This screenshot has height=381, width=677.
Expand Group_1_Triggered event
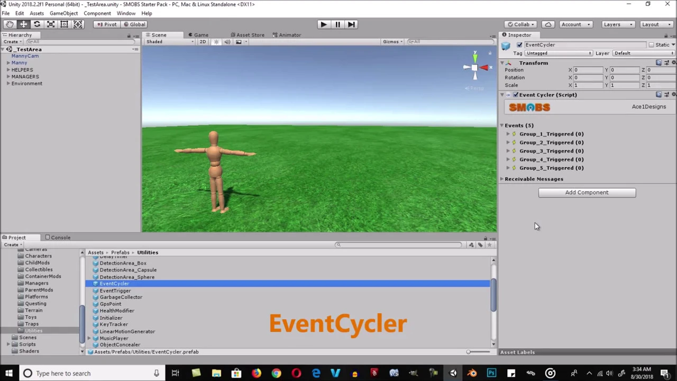tap(508, 134)
